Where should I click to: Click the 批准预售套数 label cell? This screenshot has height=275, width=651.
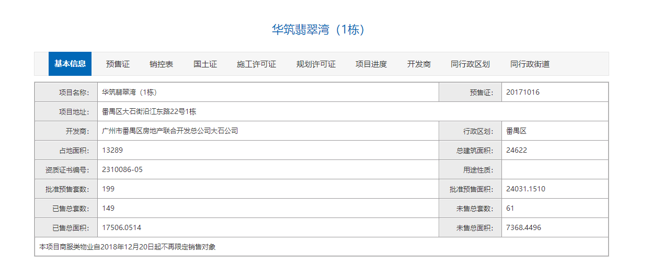coord(66,189)
